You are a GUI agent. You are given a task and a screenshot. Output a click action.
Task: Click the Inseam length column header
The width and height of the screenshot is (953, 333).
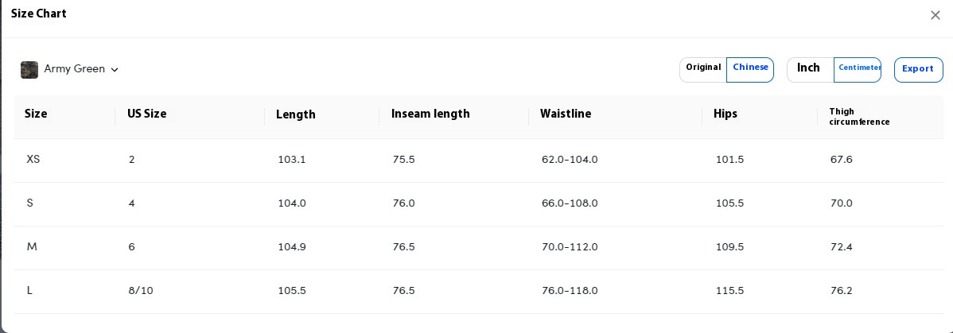click(x=430, y=114)
